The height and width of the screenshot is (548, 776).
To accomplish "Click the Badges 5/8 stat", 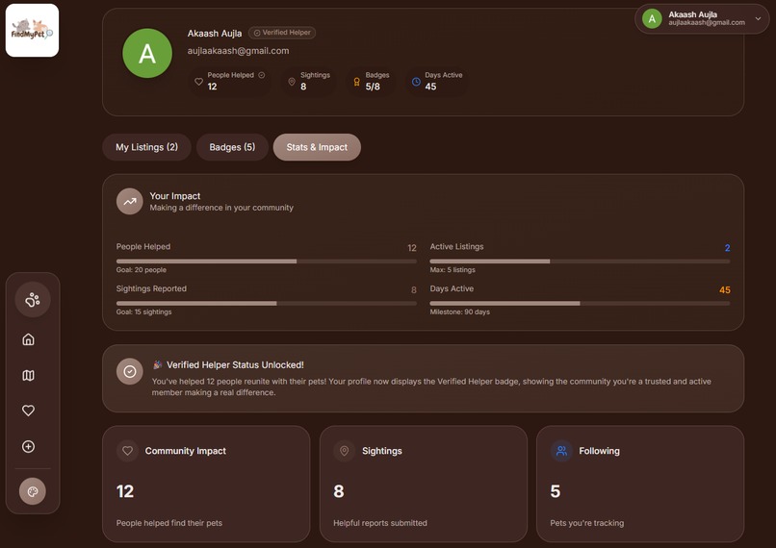I will (x=372, y=81).
